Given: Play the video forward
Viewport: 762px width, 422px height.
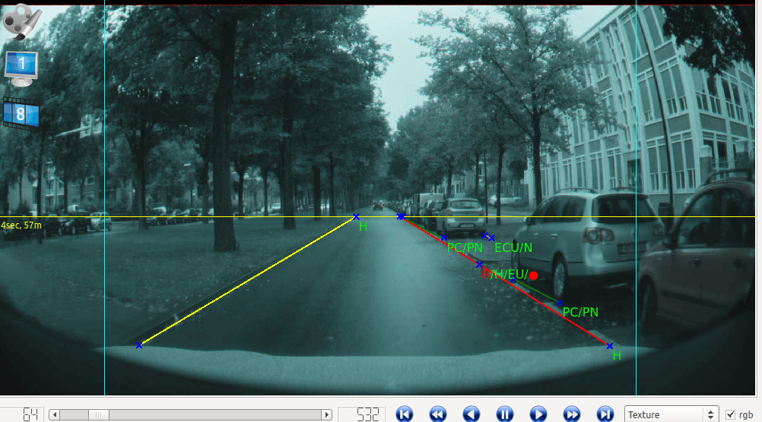Looking at the screenshot, I should click(x=538, y=414).
